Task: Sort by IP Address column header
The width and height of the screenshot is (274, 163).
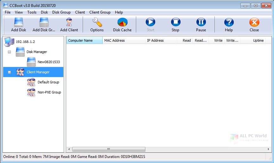Action: [x=161, y=40]
